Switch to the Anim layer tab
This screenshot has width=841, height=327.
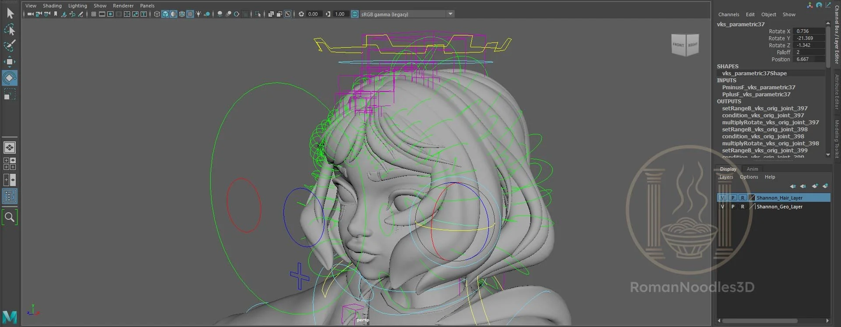tap(752, 169)
